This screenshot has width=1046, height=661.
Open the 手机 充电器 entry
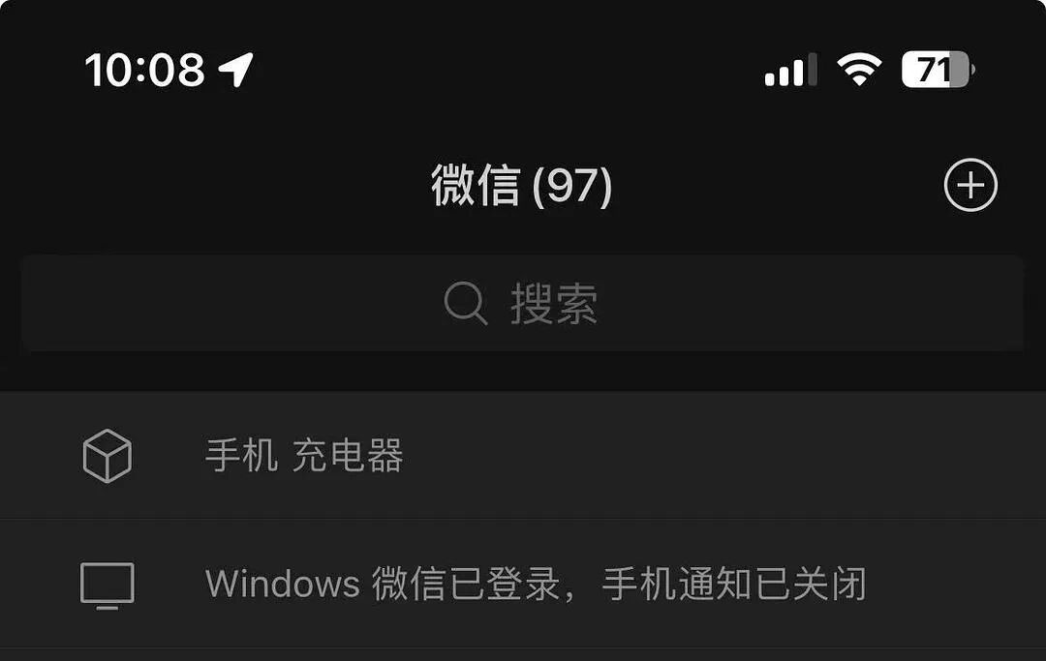523,456
